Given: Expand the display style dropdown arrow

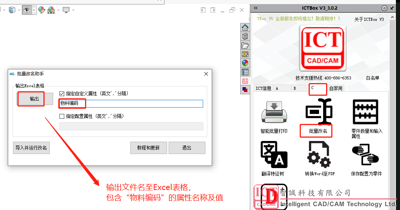Looking at the screenshot, I should (19, 10).
